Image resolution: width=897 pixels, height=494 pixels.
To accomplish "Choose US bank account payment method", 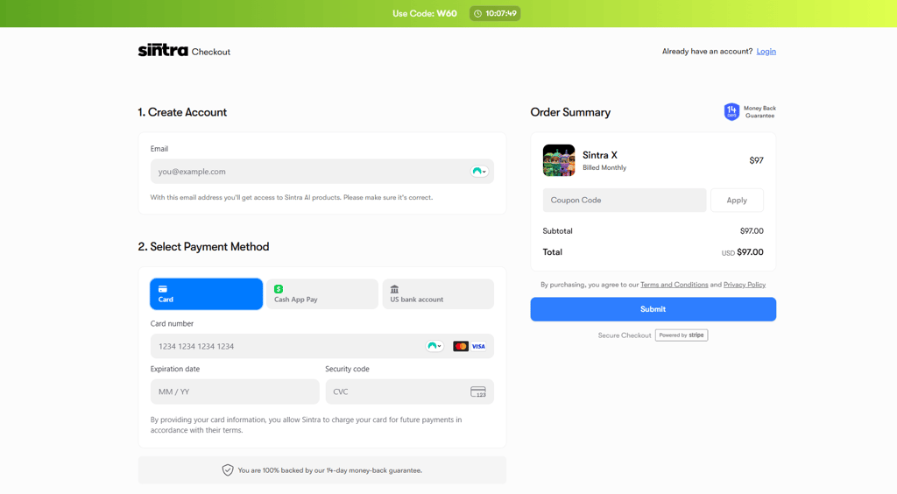I will click(x=438, y=294).
